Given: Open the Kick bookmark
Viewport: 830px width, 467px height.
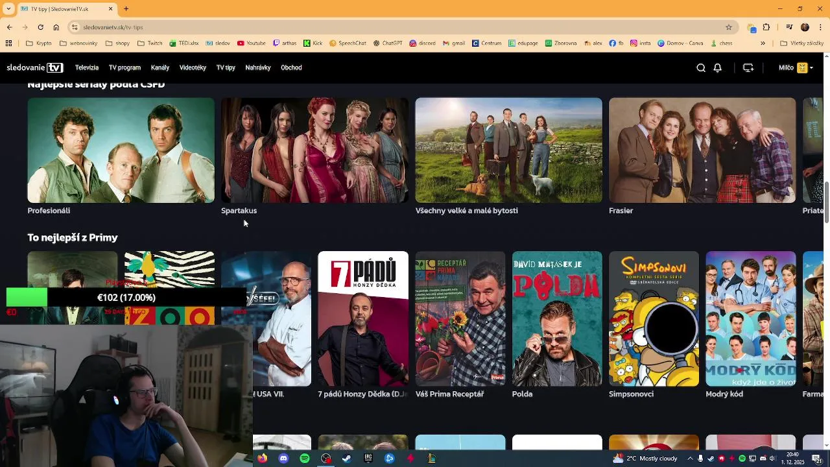Looking at the screenshot, I should click(x=313, y=43).
